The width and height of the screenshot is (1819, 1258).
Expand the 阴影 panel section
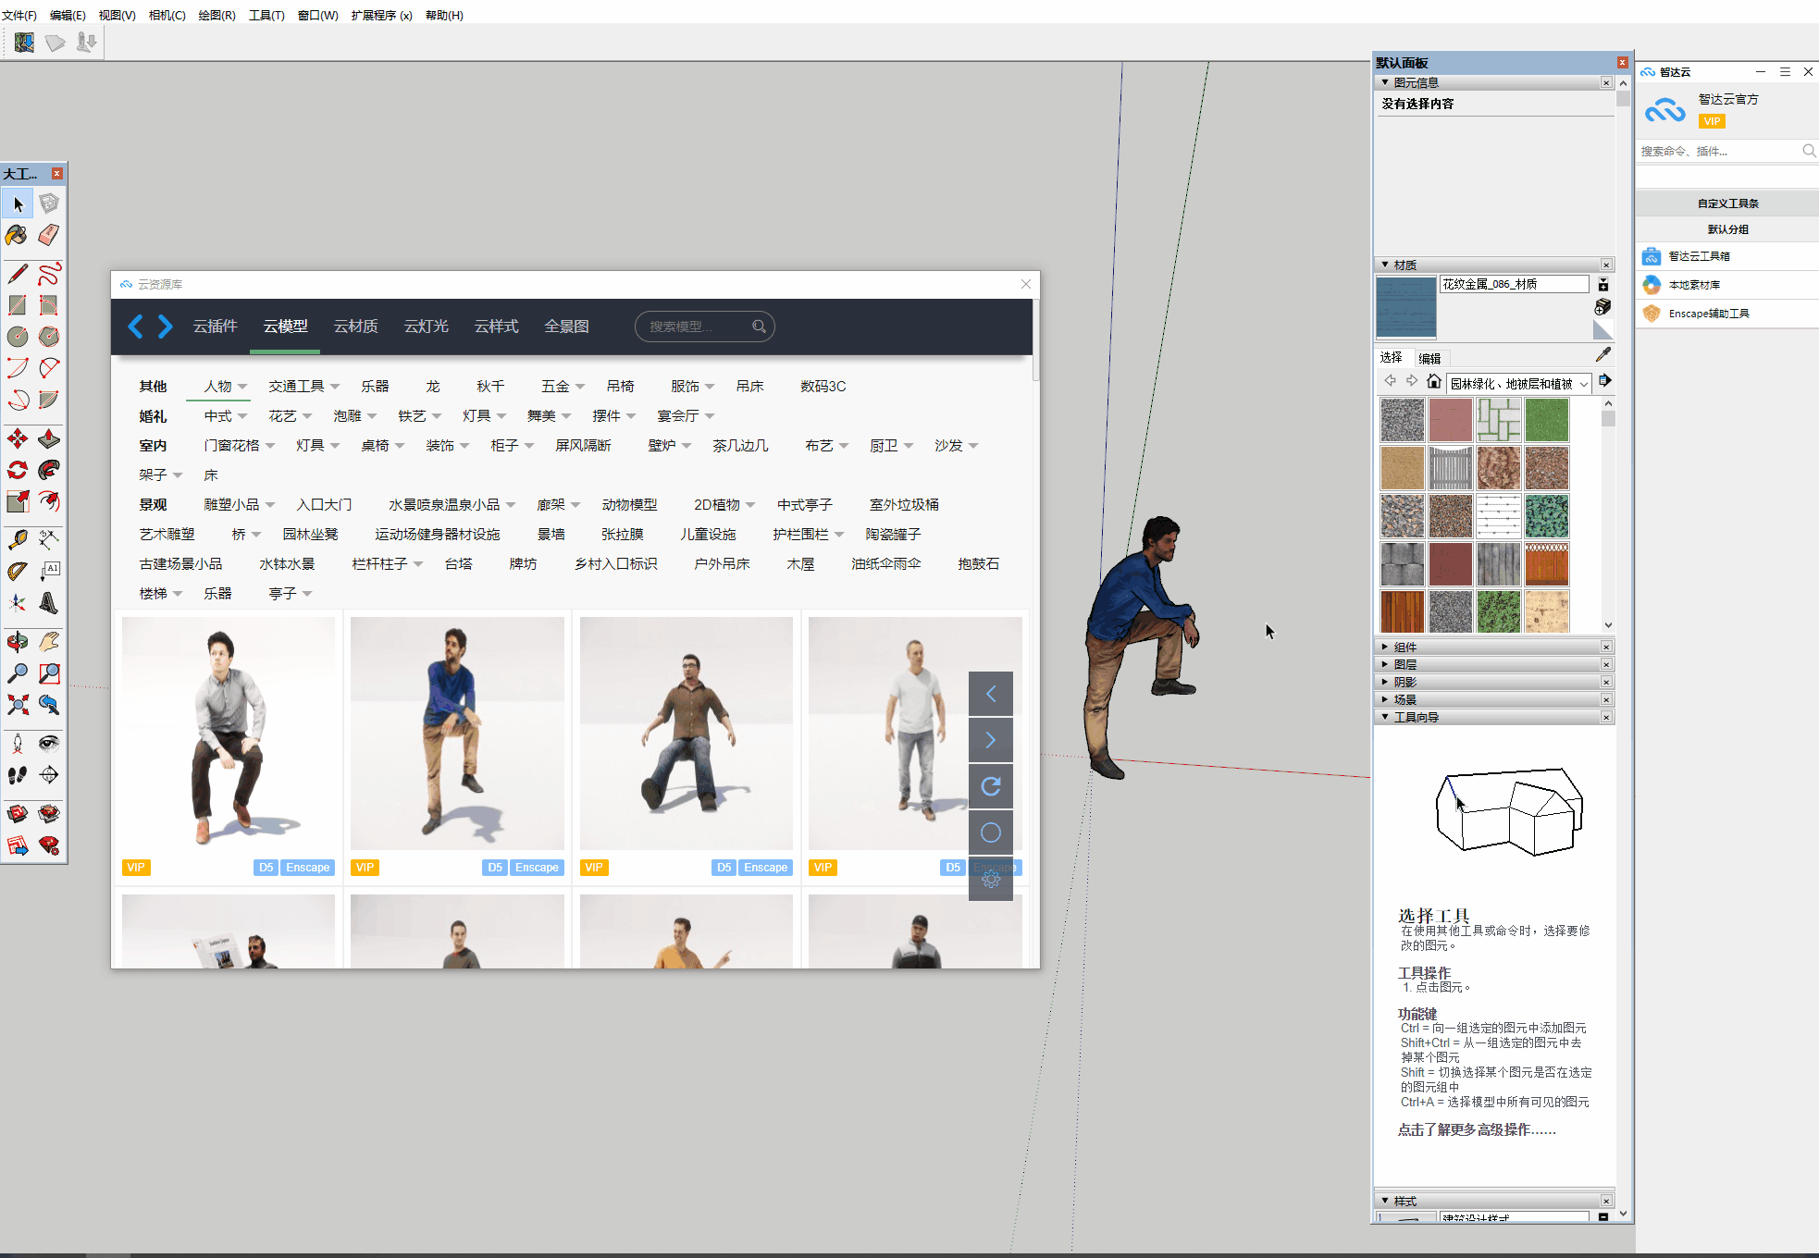coord(1405,683)
